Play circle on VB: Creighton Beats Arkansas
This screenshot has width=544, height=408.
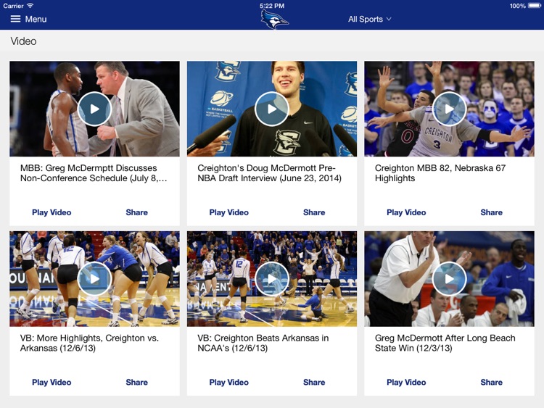pos(272,279)
